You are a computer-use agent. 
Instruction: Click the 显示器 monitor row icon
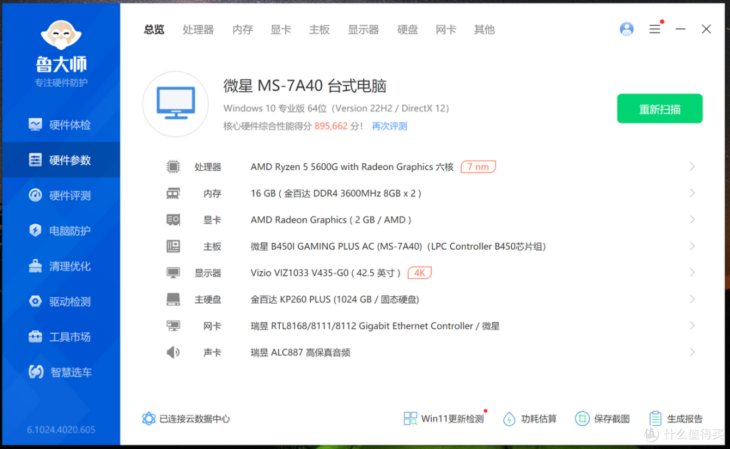pos(173,273)
